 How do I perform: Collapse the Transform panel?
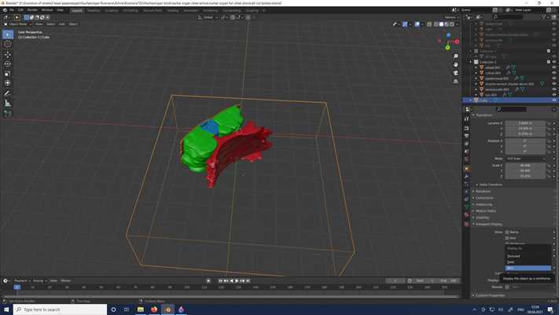(484, 115)
